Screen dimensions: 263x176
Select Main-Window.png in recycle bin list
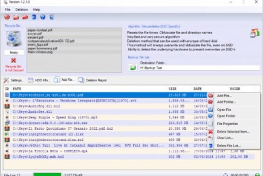pos(74,52)
